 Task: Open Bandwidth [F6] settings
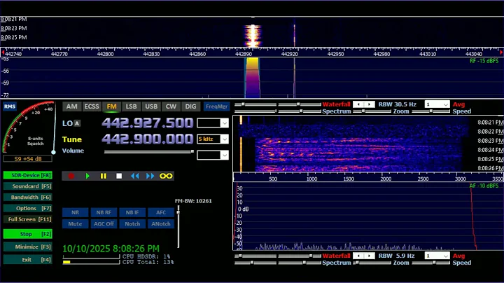coord(27,197)
